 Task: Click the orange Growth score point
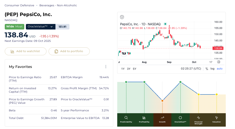click(x=162, y=101)
